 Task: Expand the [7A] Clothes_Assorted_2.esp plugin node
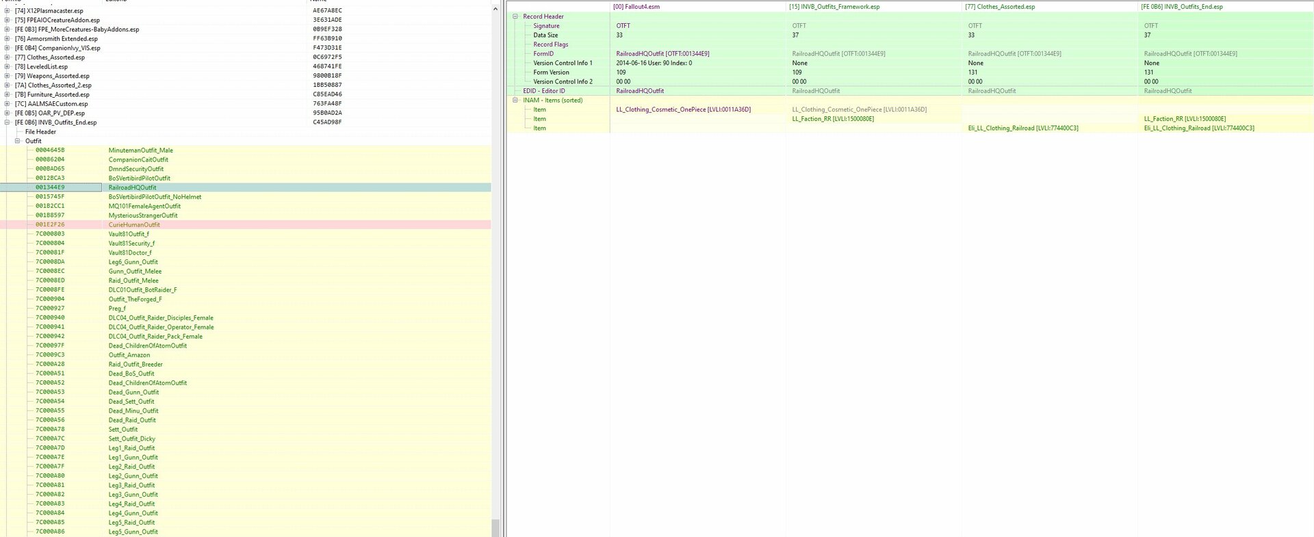pyautogui.click(x=7, y=86)
